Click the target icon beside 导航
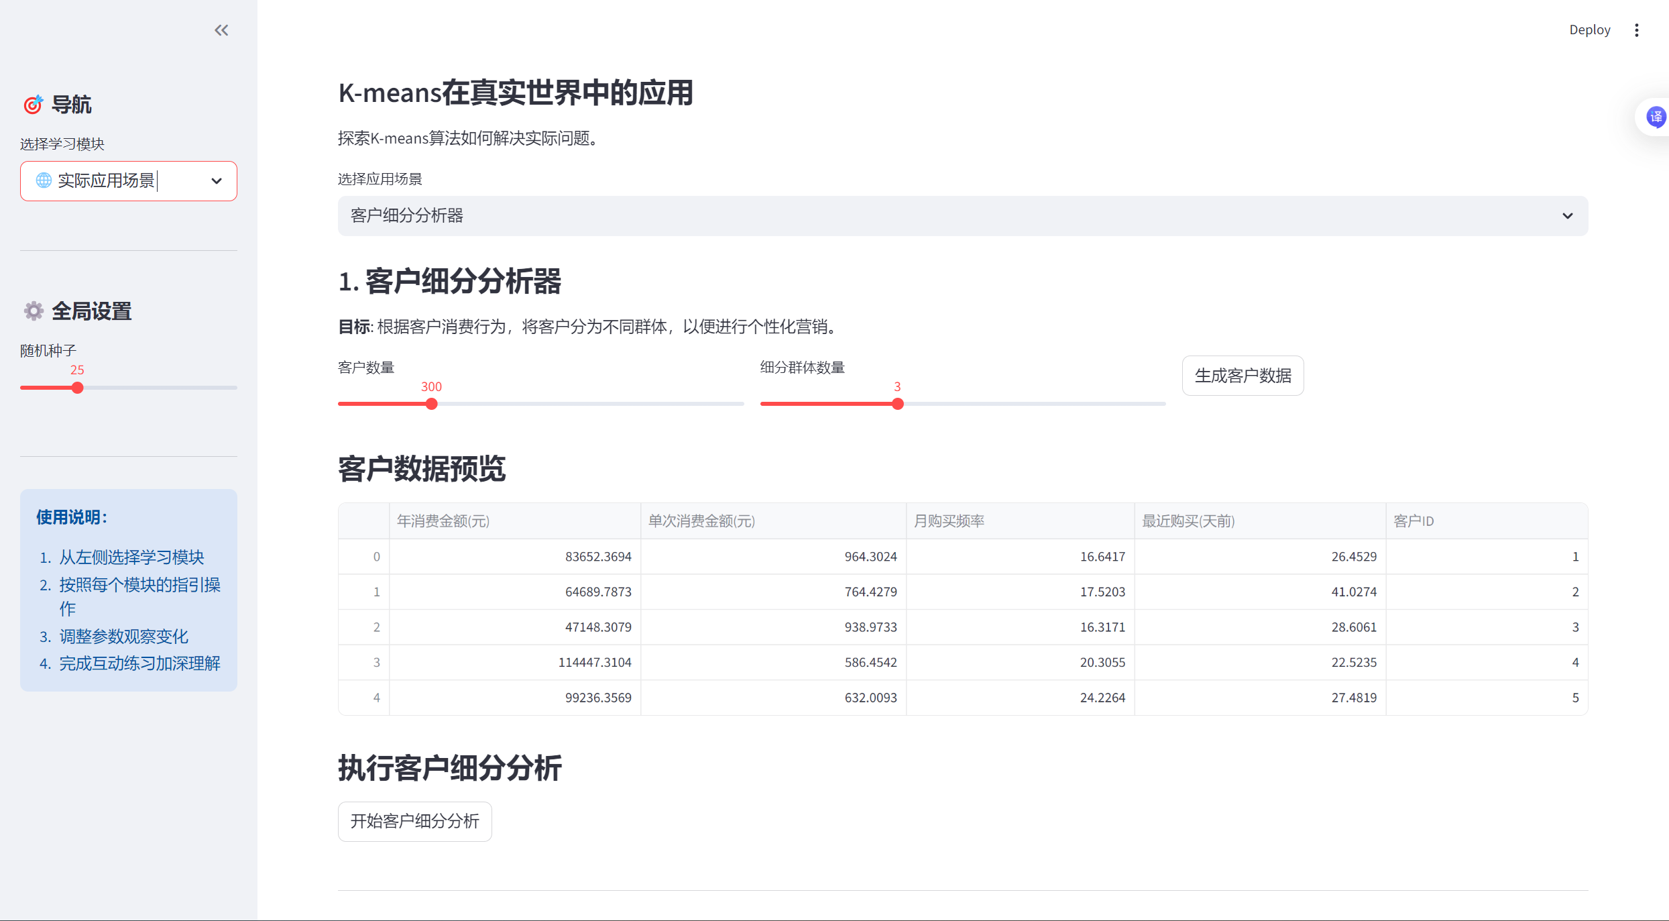Image resolution: width=1669 pixels, height=921 pixels. point(34,105)
